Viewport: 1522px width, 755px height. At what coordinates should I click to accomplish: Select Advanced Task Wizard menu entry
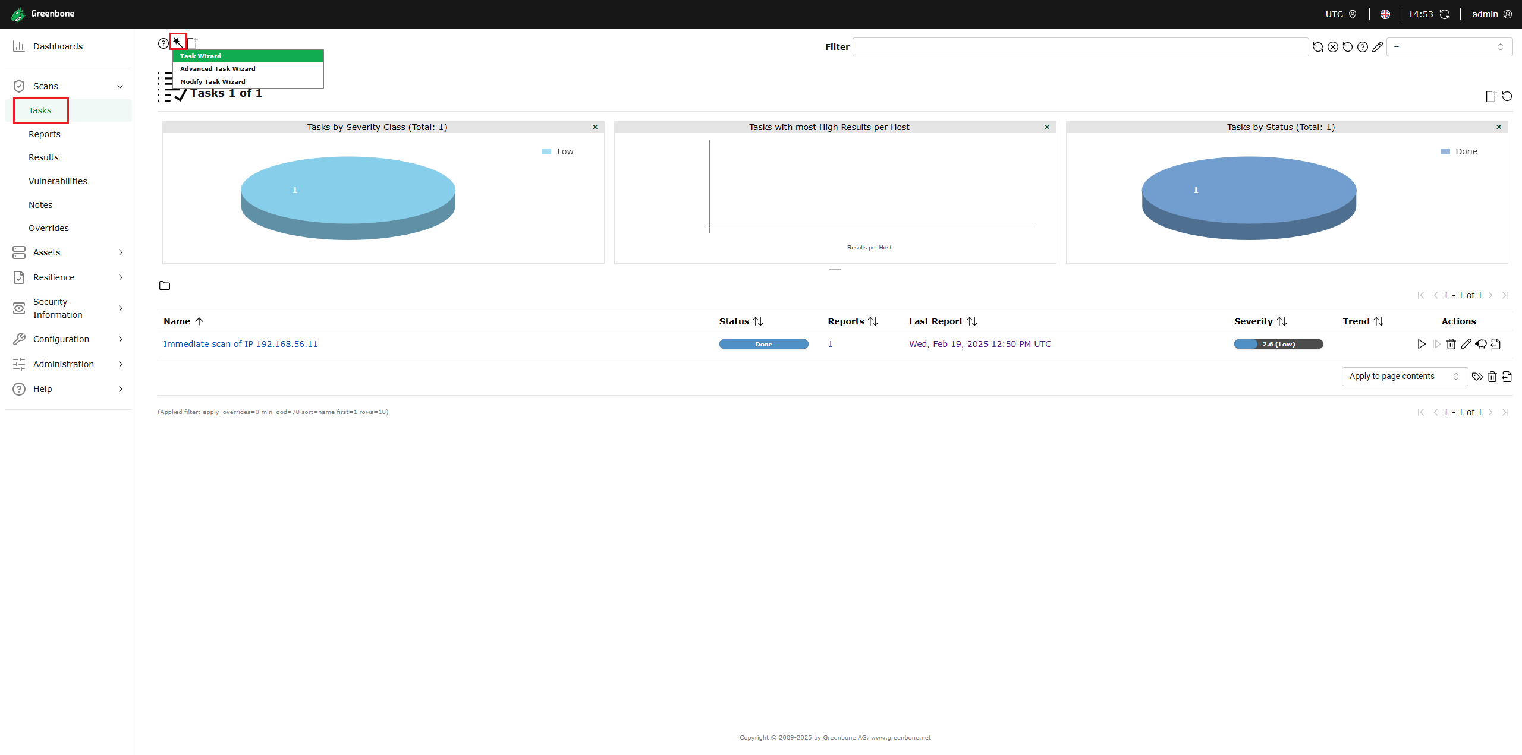click(218, 69)
